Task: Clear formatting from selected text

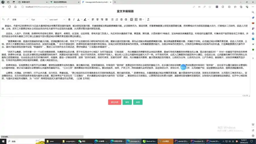Action: [148, 19]
